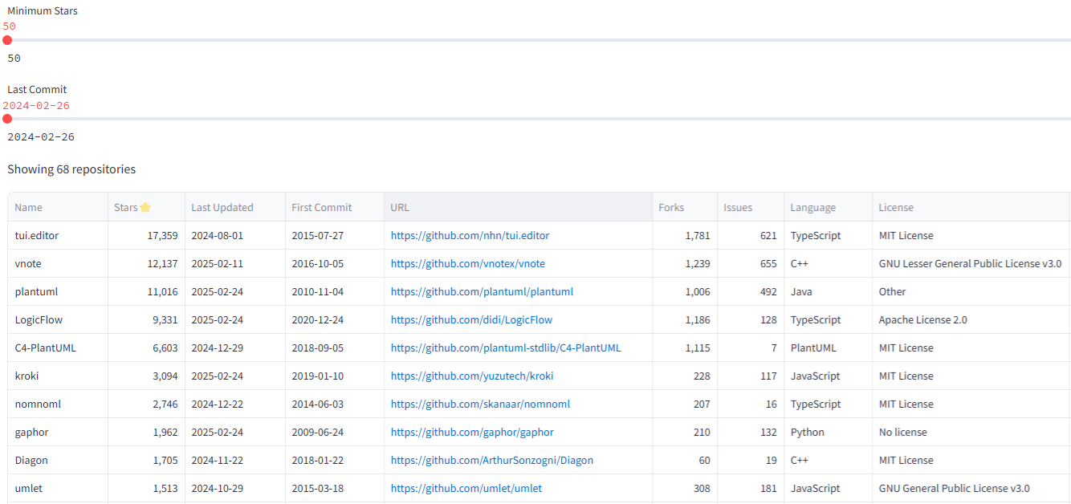Select the kroki name cell
1071x504 pixels.
(58, 376)
